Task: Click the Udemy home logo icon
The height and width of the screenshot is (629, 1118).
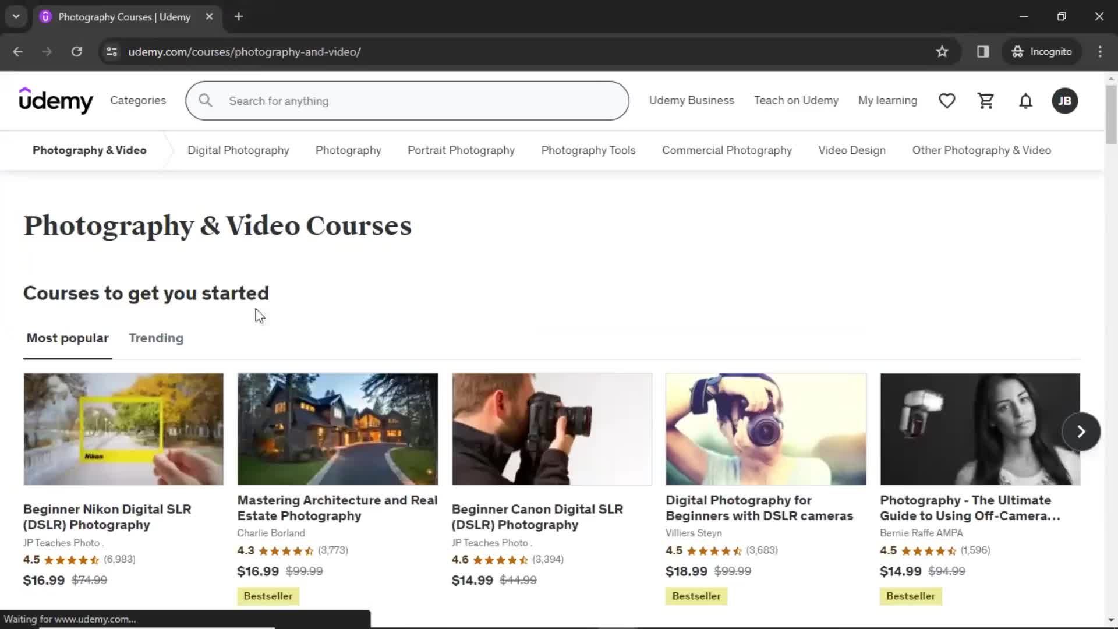Action: click(56, 101)
